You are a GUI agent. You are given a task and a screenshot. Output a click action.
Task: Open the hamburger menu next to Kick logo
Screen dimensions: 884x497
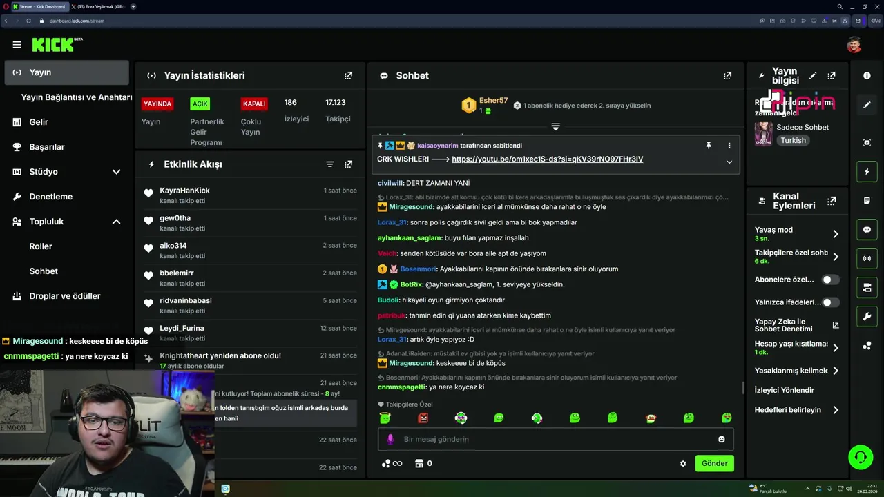tap(17, 45)
